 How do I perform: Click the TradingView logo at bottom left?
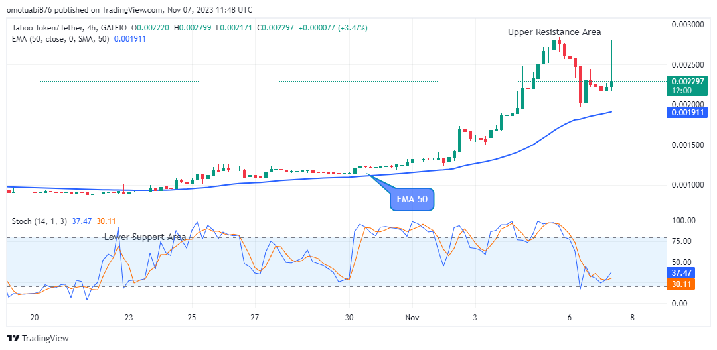click(x=38, y=338)
